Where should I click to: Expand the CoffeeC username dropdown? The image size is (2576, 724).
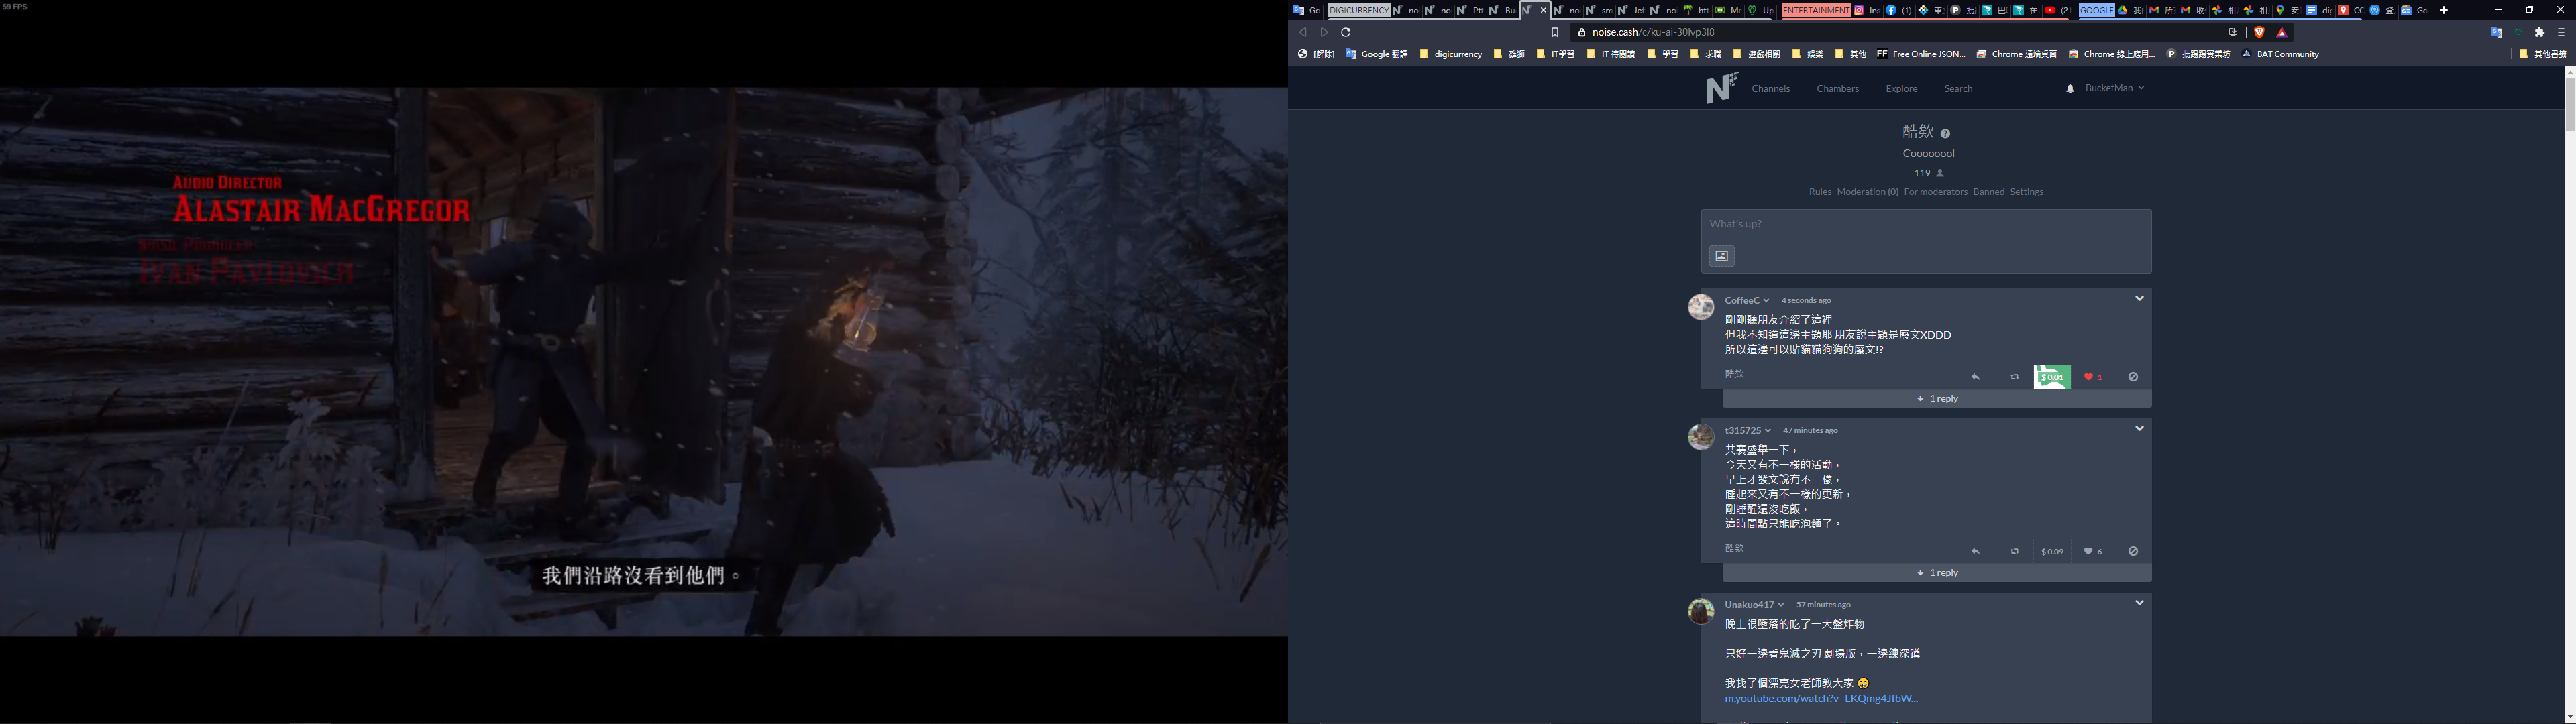click(1766, 301)
